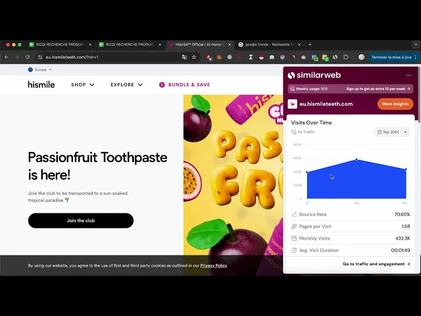Click the Join the club button
421x316 pixels.
81,221
